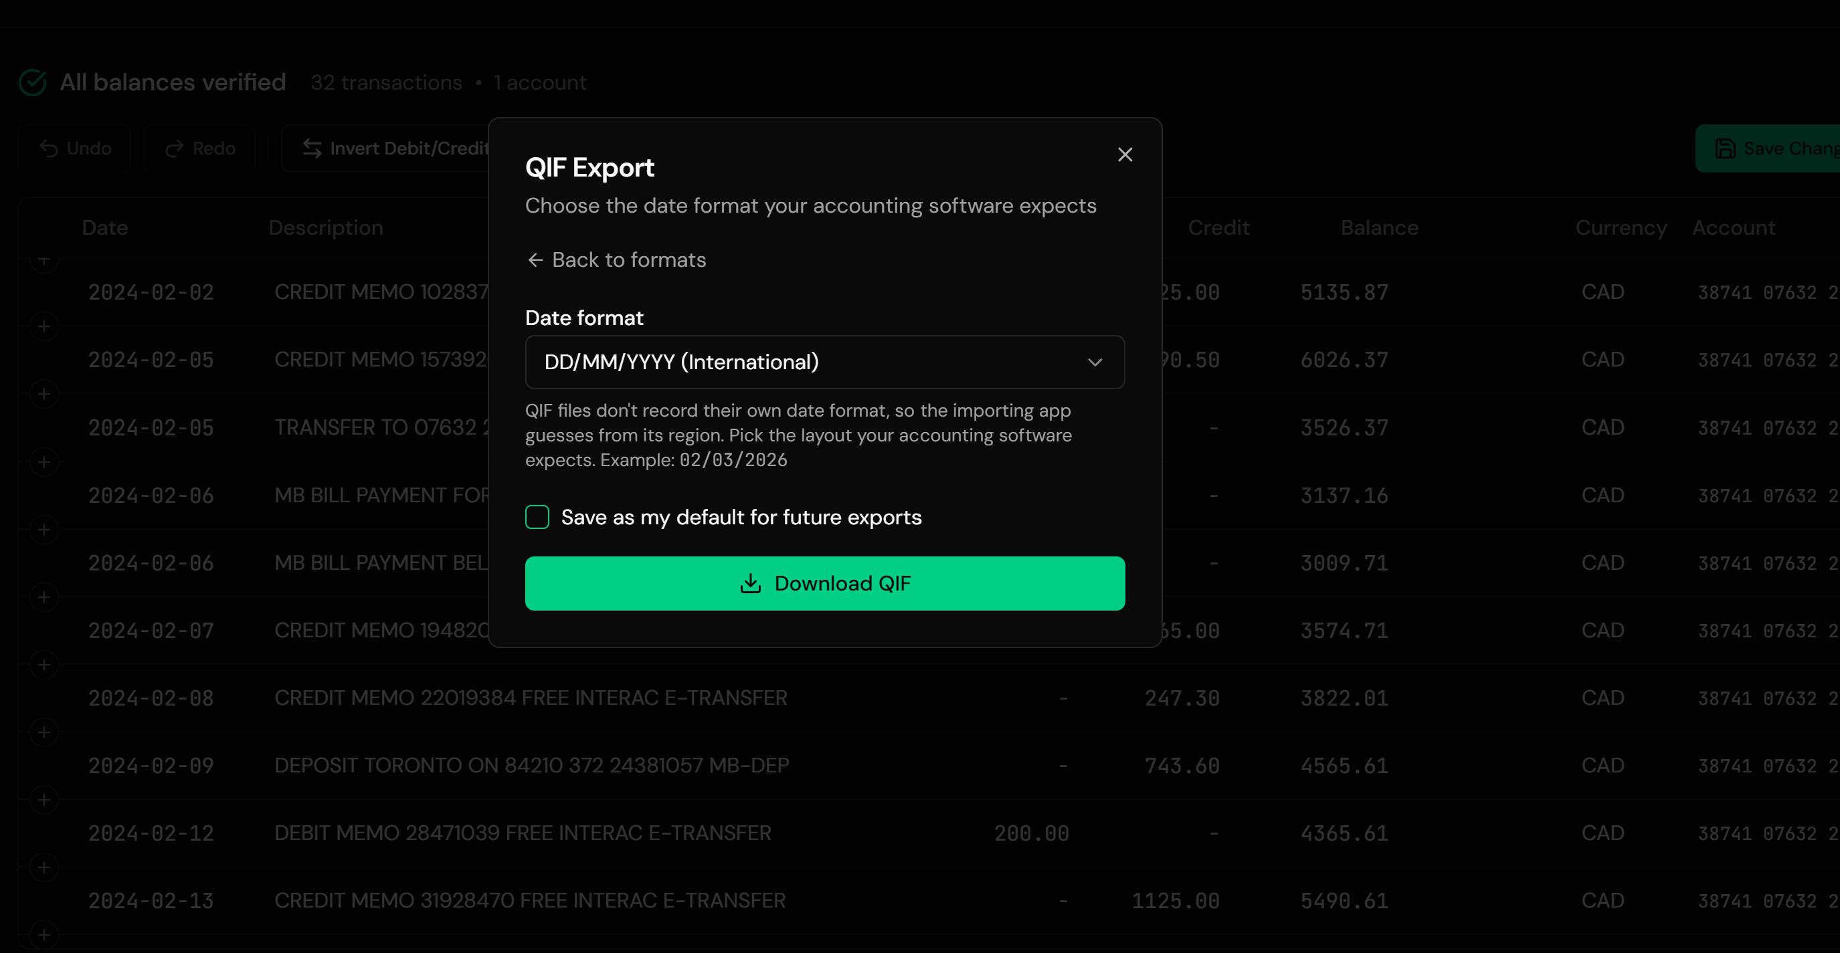Click the green verified checkmark icon
Viewport: 1840px width, 953px height.
point(33,82)
